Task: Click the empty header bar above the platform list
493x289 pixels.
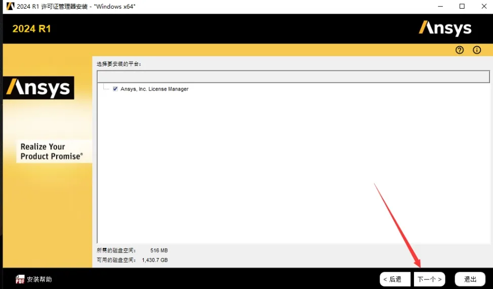Action: [293, 77]
